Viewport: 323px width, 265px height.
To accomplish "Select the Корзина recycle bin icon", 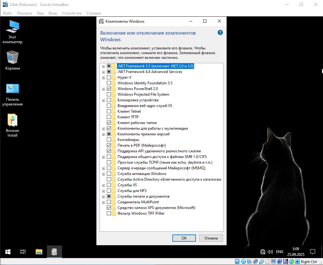I will coord(12,60).
